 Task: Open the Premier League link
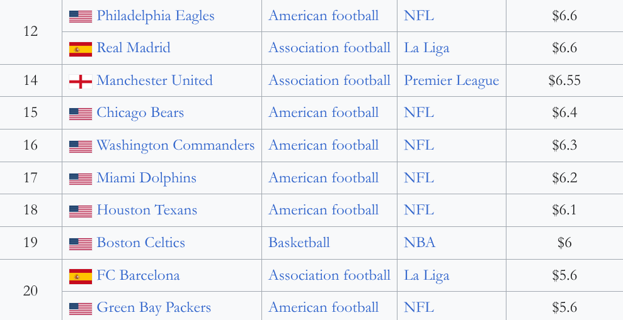coord(452,81)
